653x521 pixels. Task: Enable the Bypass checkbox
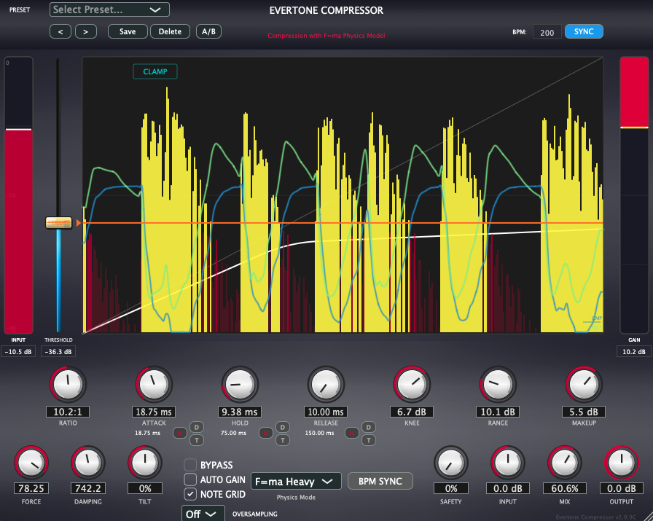click(x=190, y=465)
